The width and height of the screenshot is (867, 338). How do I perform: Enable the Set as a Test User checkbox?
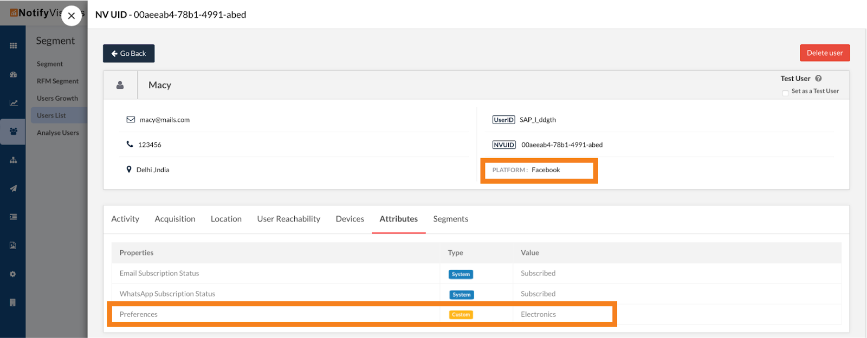785,93
